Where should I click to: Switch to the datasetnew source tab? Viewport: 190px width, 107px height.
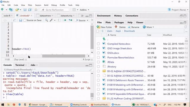[45, 16]
